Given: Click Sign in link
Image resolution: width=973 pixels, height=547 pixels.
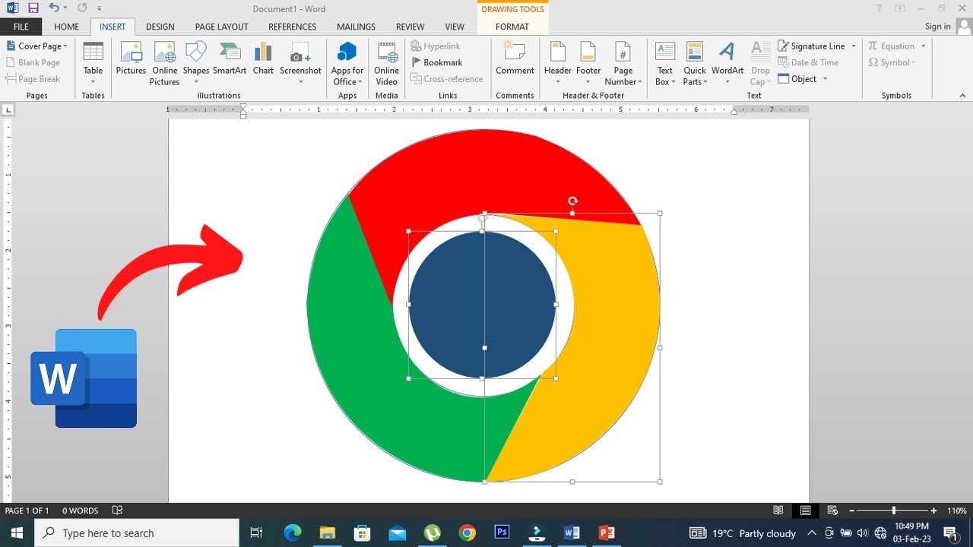Looking at the screenshot, I should coord(938,27).
